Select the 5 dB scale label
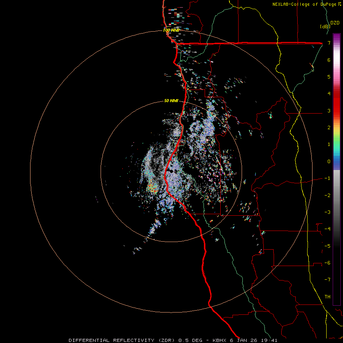Viewport: 343px width, 343px height. [329, 77]
